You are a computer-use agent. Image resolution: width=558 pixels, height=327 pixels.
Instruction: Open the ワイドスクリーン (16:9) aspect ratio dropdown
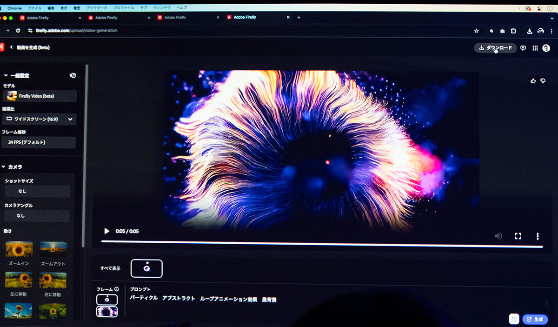(x=39, y=120)
